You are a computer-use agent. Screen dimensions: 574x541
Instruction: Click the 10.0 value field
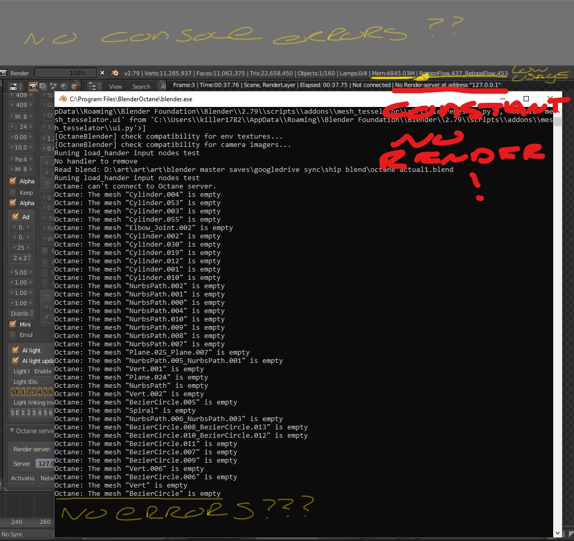[x=22, y=147]
